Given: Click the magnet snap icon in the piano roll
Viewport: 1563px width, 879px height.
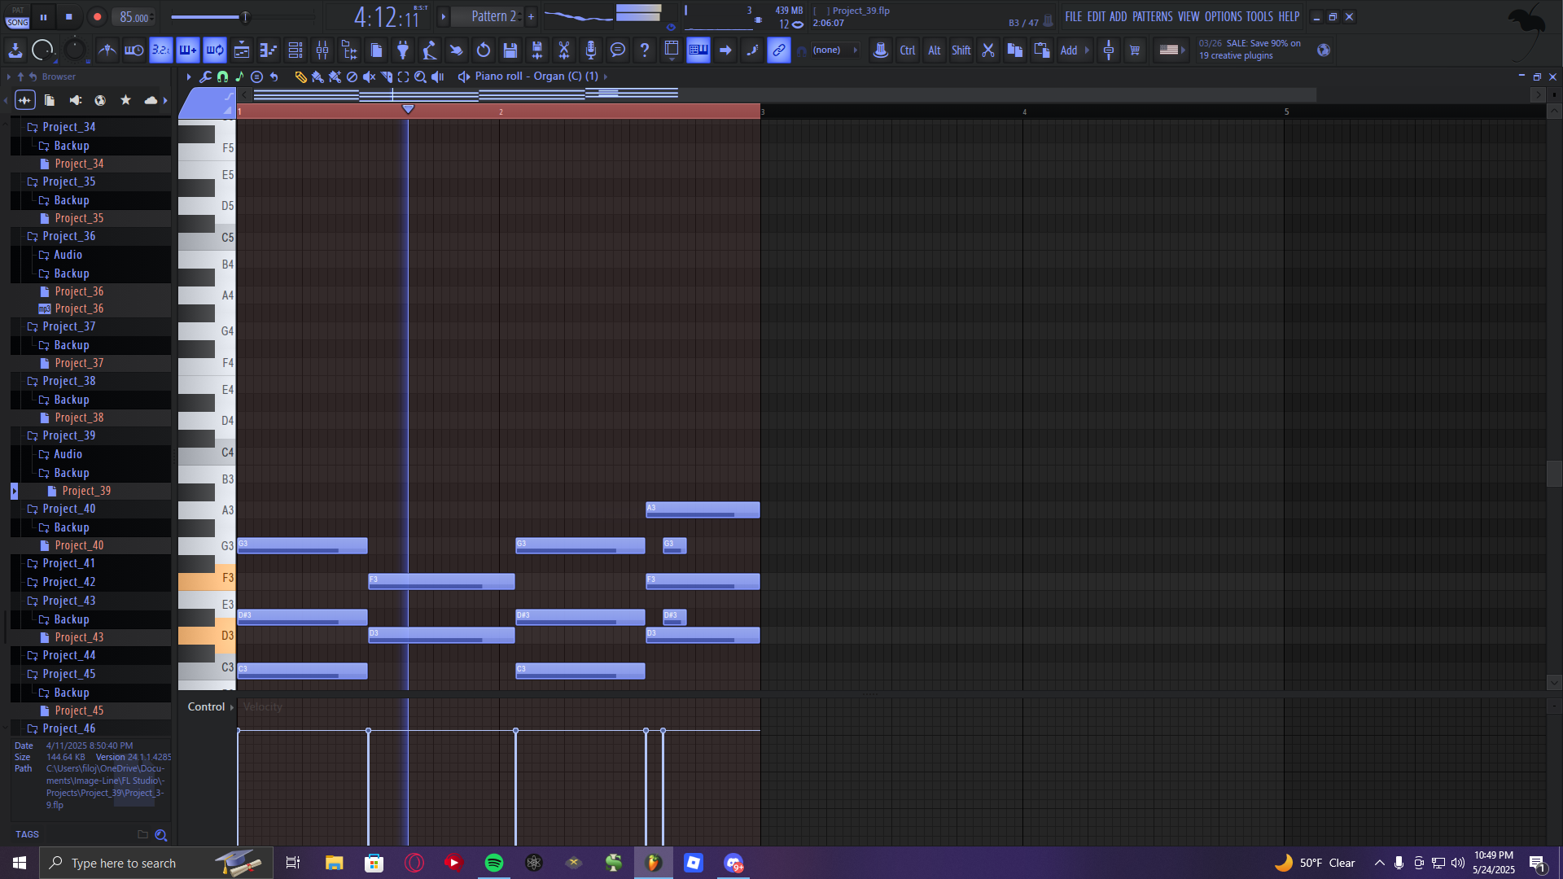Looking at the screenshot, I should [222, 77].
